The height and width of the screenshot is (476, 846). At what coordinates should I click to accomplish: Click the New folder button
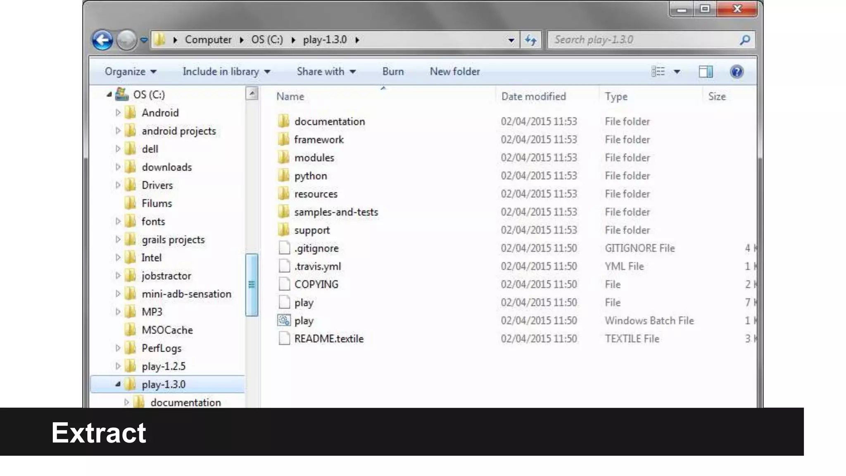(454, 71)
